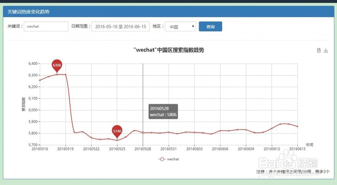This screenshot has height=185, width=337.
Task: Click the 20160519 x-axis label
Action: [x=66, y=149]
